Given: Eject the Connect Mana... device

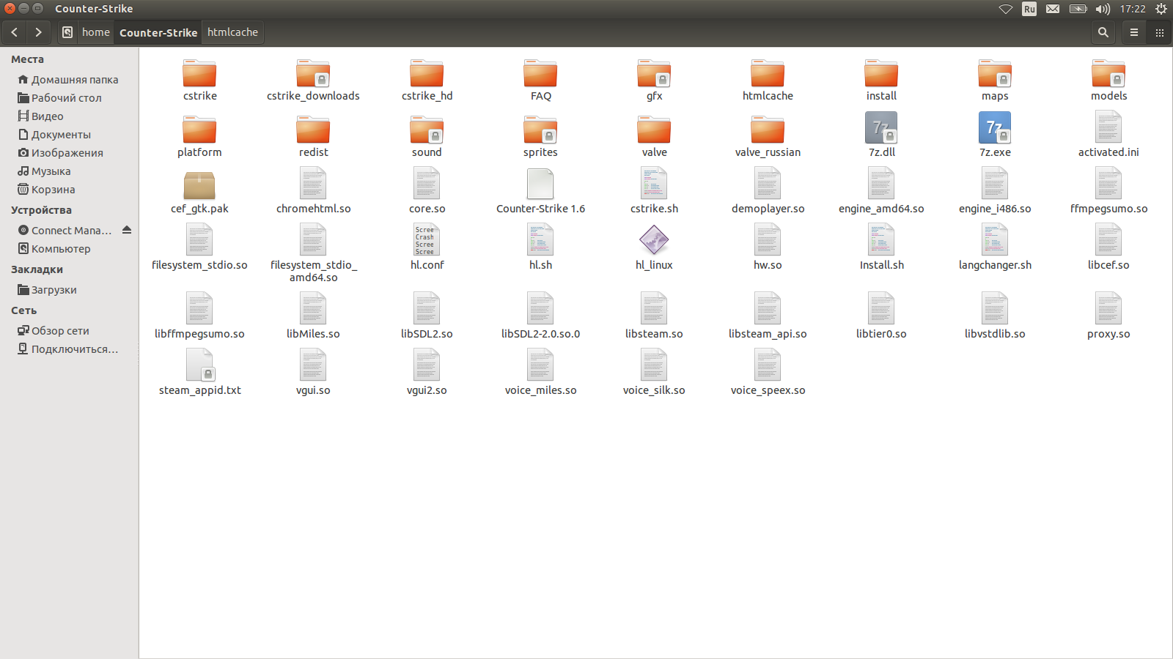Looking at the screenshot, I should pos(127,230).
